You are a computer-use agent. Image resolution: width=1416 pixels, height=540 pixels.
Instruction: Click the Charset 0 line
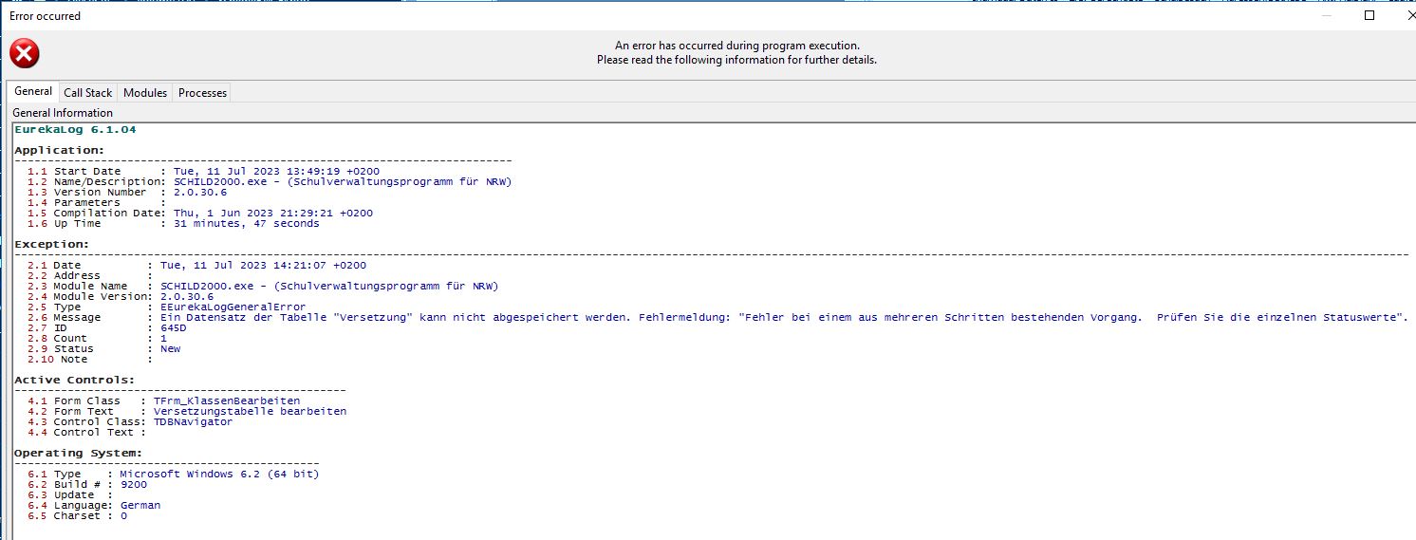77,515
